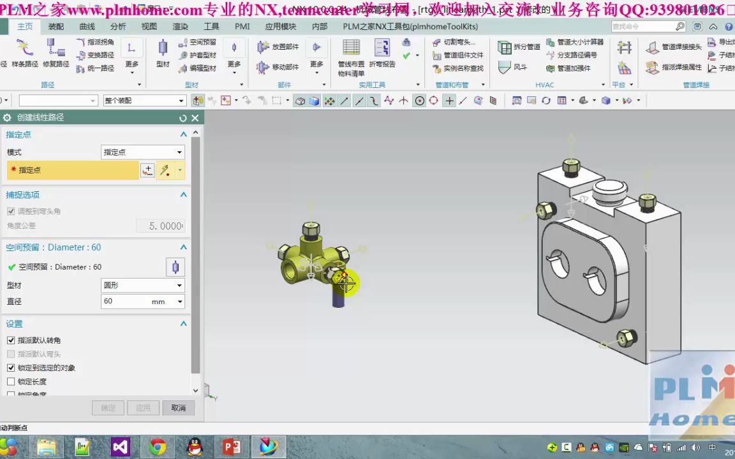Toggle the end point snap option
The width and height of the screenshot is (735, 459).
point(345,100)
